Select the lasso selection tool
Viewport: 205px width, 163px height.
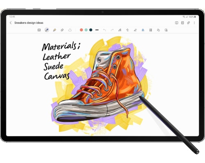tap(70, 30)
